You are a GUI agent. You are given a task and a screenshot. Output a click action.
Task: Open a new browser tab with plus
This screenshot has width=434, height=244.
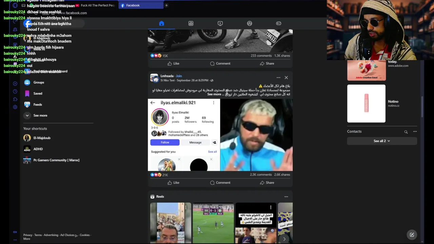click(x=166, y=5)
